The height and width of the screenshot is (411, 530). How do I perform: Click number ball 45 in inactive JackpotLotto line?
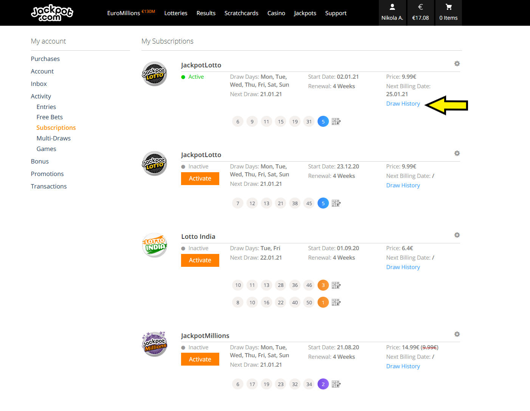coord(309,203)
